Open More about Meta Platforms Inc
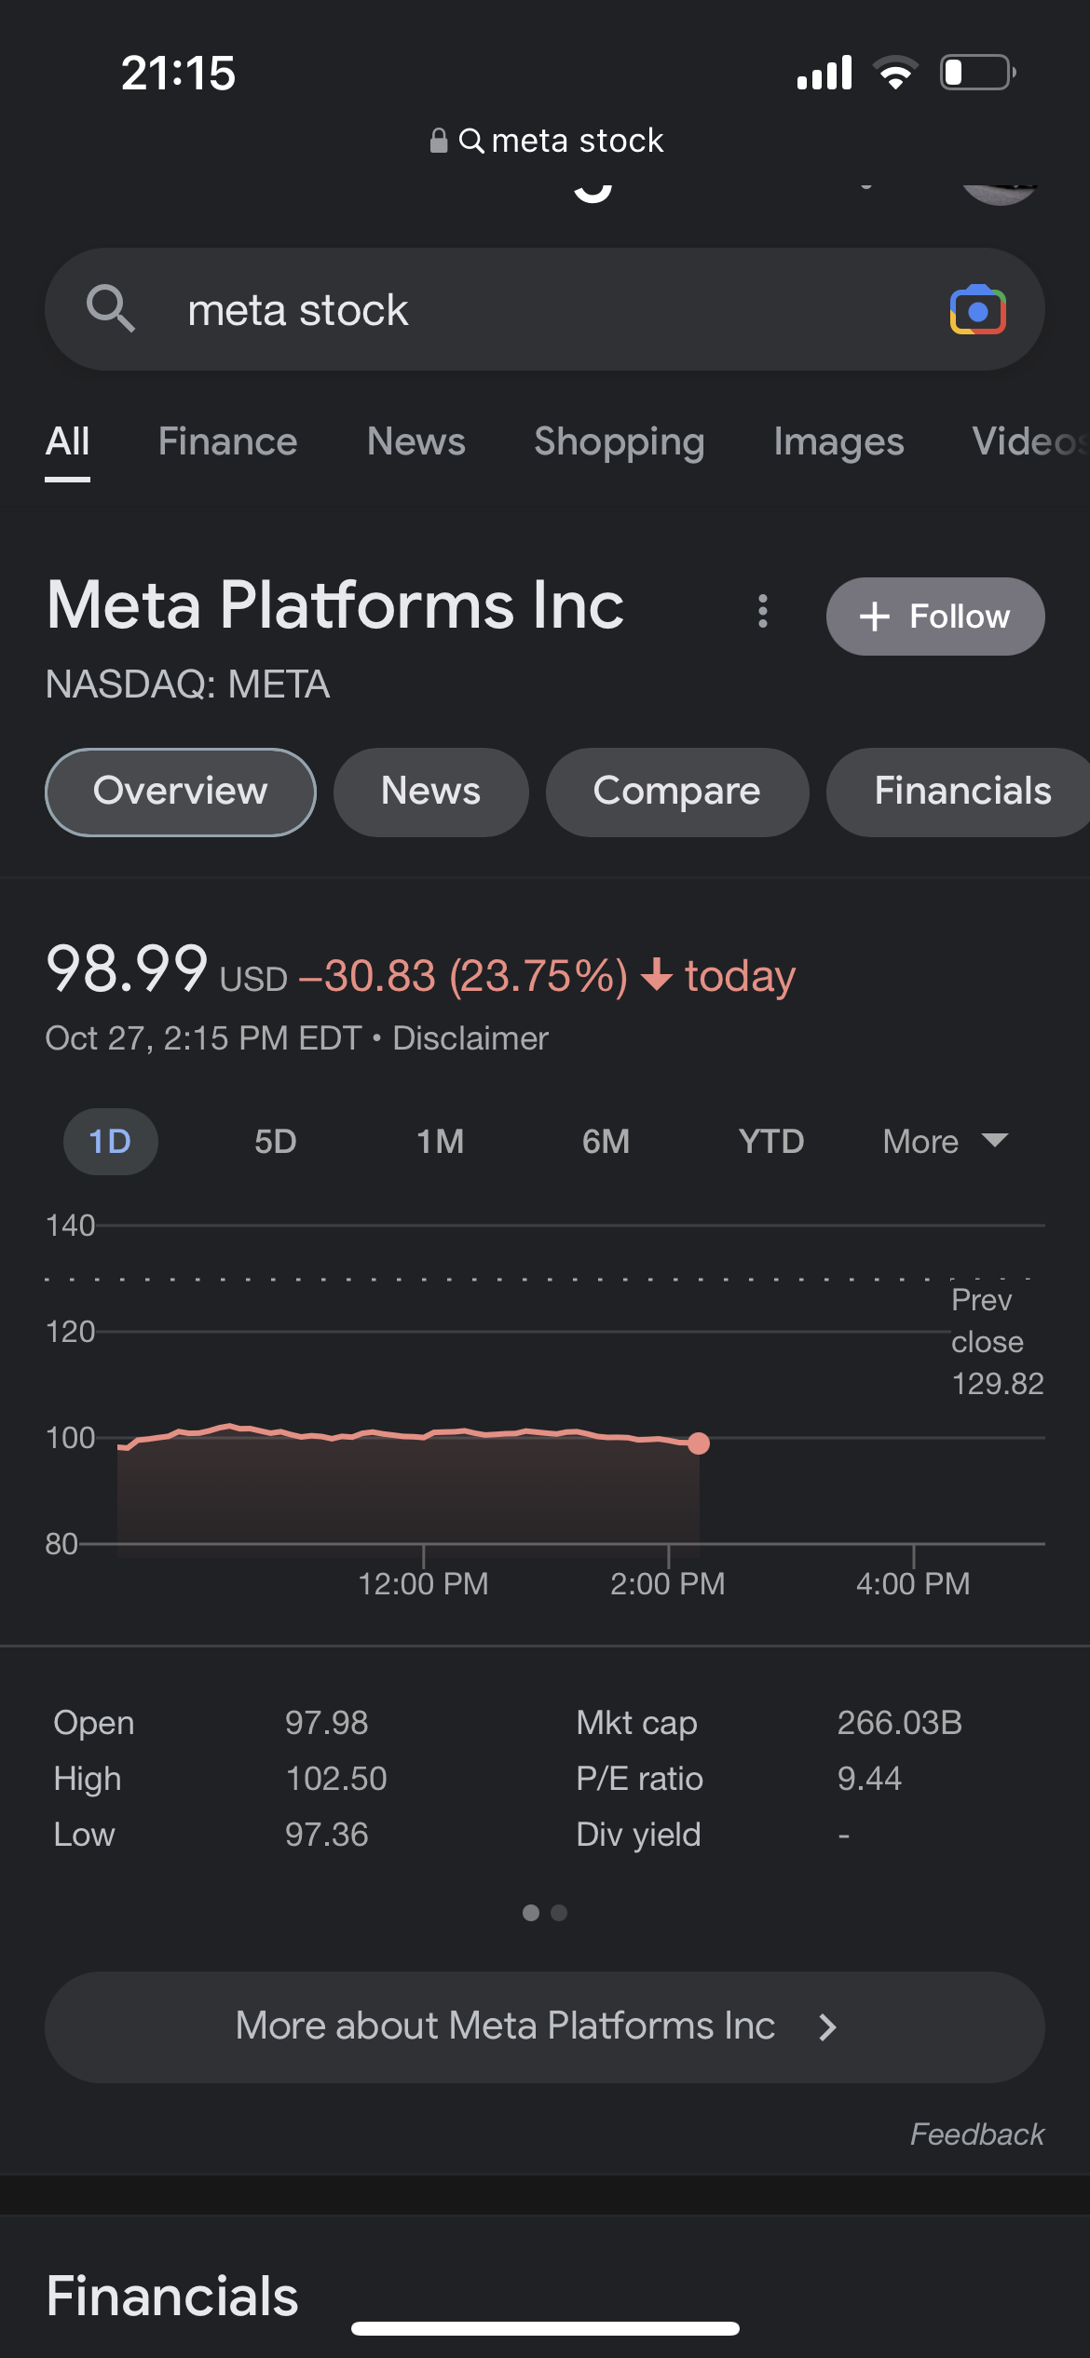Viewport: 1090px width, 2358px height. pyautogui.click(x=545, y=2027)
